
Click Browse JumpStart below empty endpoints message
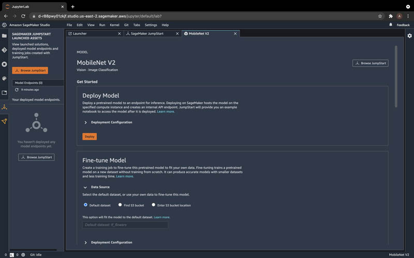36,157
